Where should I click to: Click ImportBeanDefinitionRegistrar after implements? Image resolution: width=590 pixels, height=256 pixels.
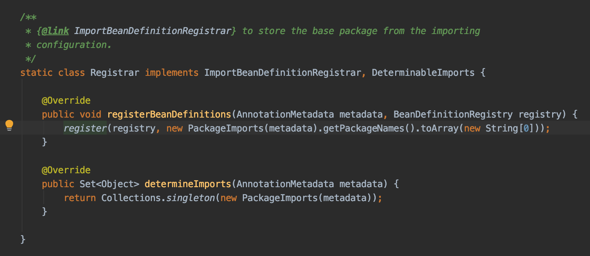coord(283,73)
